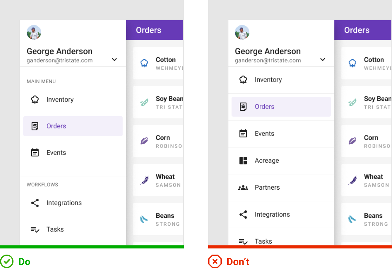Click the Inventory icon under the MAIN MENU header
The height and width of the screenshot is (273, 392).
[x=35, y=100]
